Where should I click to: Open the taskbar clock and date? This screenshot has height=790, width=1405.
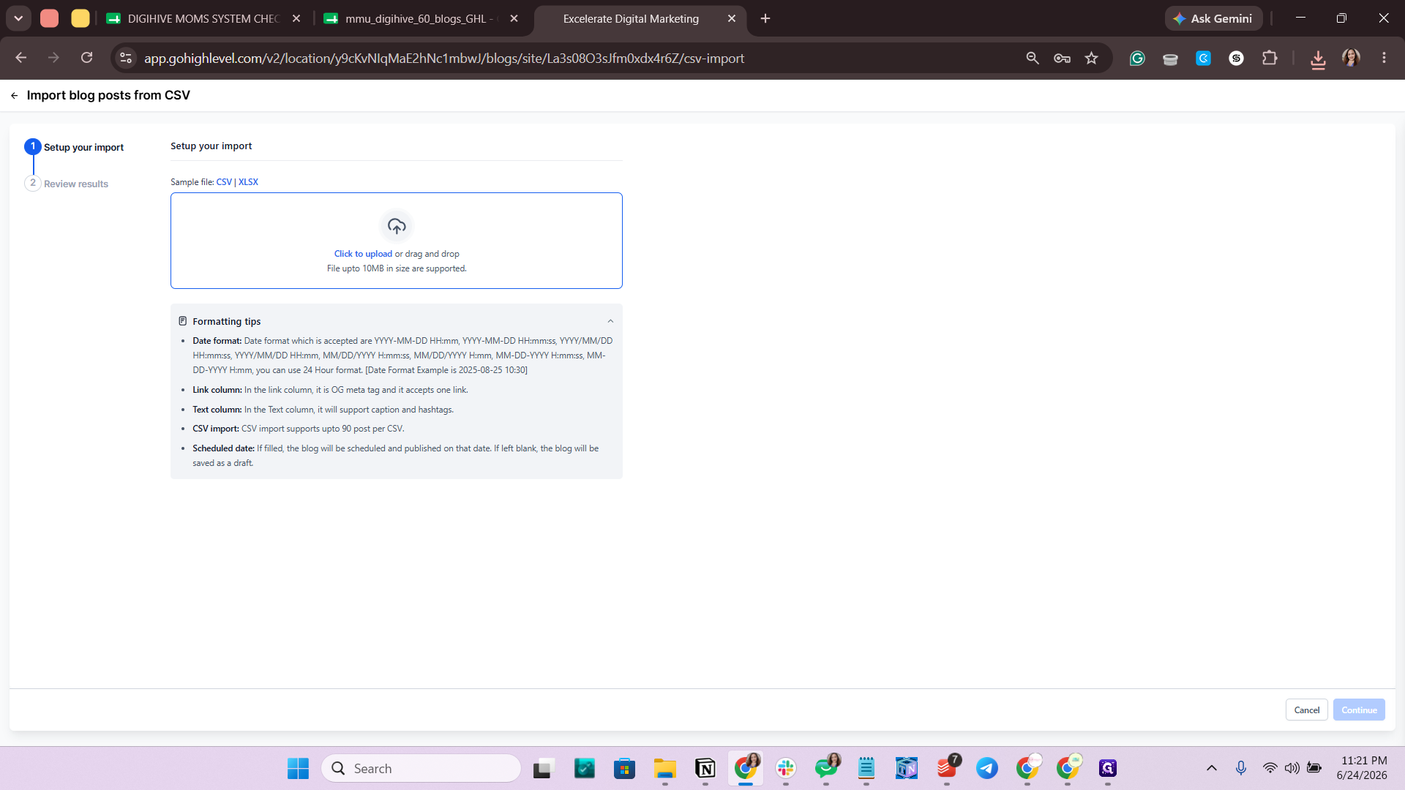point(1362,768)
